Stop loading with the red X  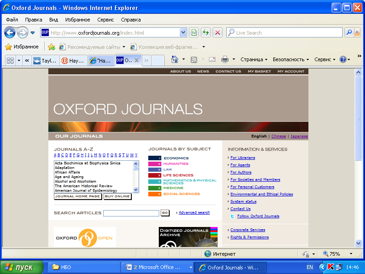(218, 32)
